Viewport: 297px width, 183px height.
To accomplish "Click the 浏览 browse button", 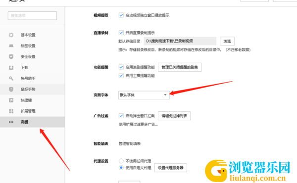I will (x=227, y=41).
